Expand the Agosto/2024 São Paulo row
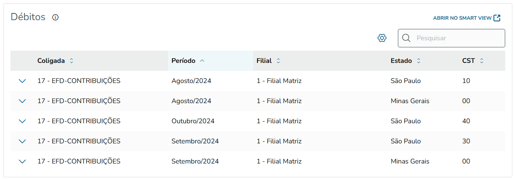 tap(23, 81)
